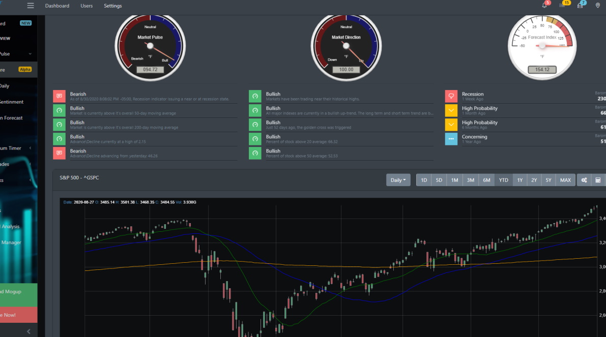
Task: Click the High Probability 1 Month Ago label
Action: (x=480, y=110)
